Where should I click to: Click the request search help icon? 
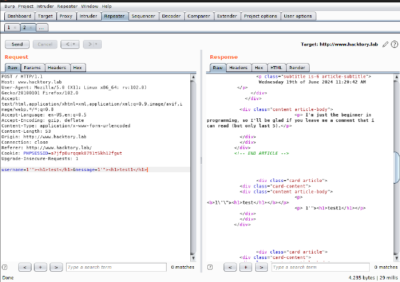5,267
